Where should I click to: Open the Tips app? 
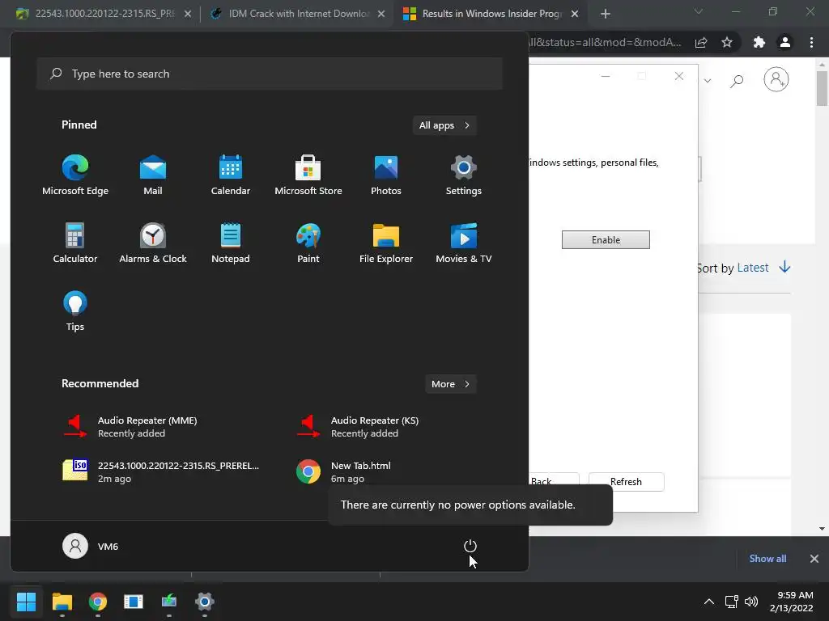pyautogui.click(x=75, y=311)
